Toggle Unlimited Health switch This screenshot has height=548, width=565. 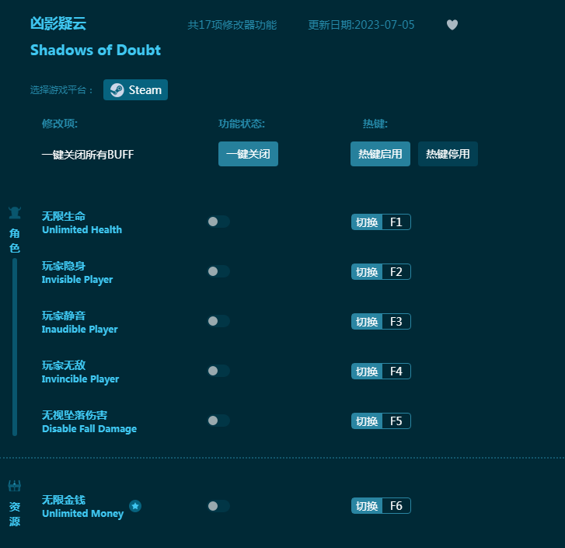(218, 222)
